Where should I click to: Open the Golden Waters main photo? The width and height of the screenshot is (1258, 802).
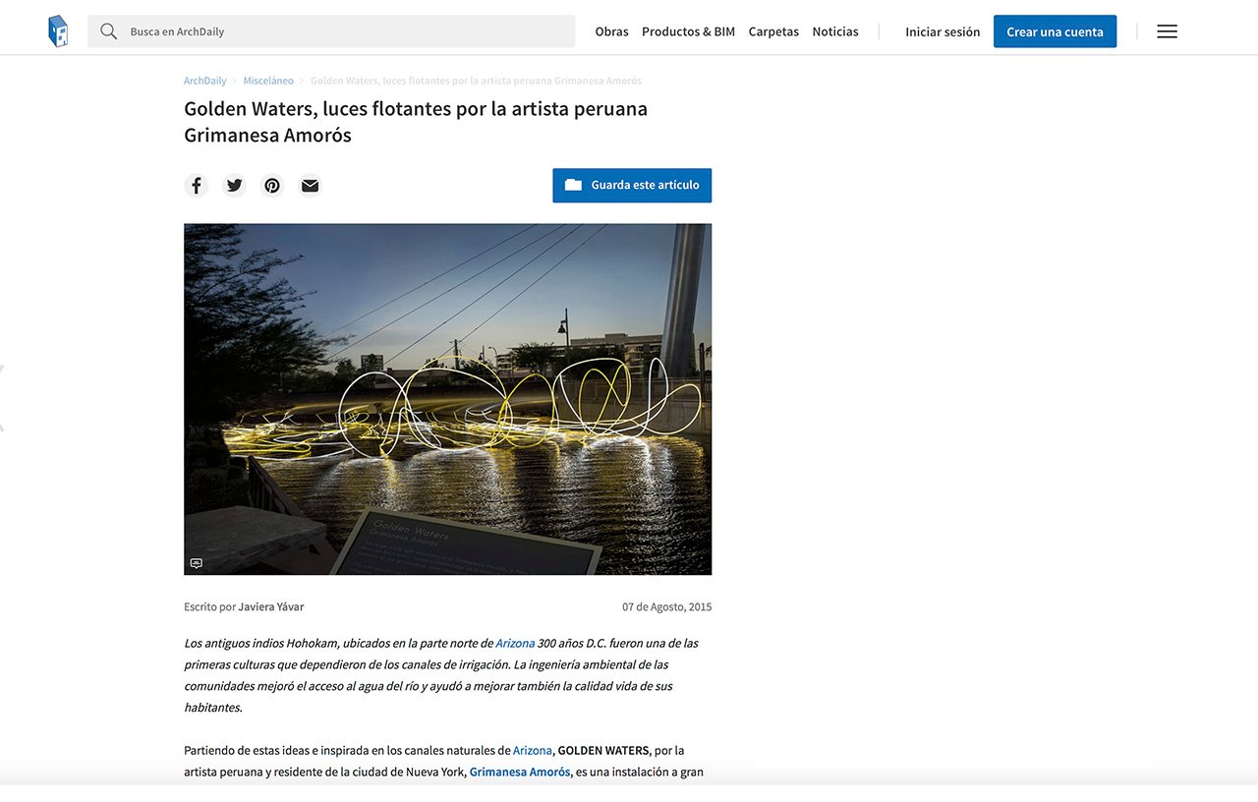tap(447, 399)
